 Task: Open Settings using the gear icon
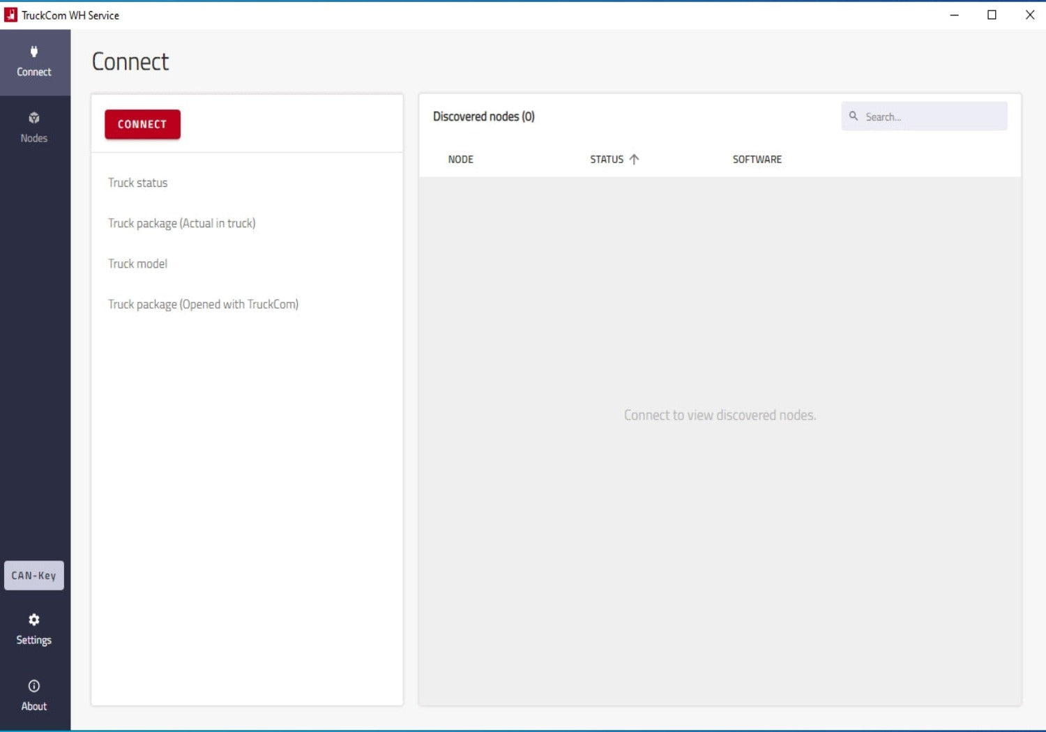point(33,620)
